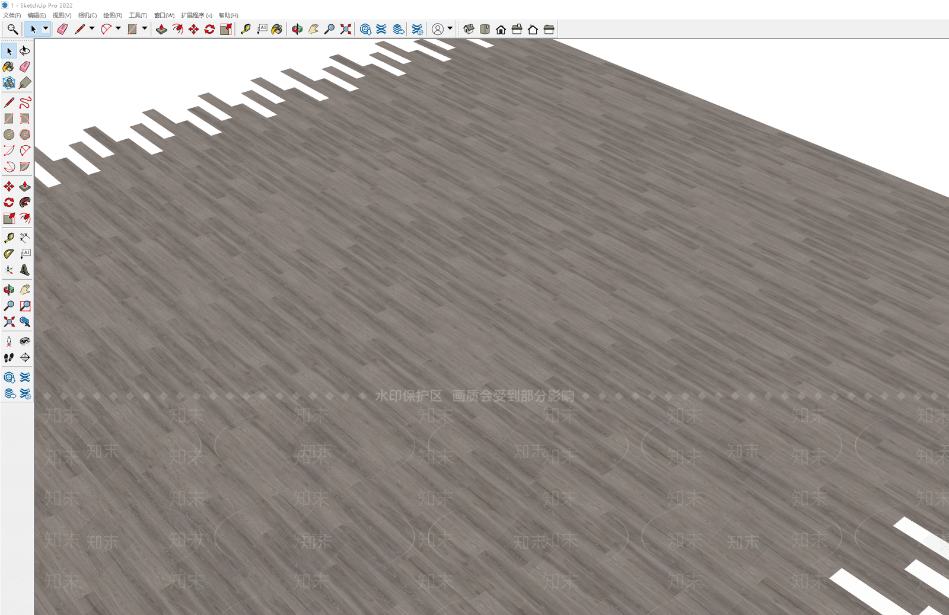
Task: Expand the Line pencil tool dropdown arrow
Action: coord(92,28)
